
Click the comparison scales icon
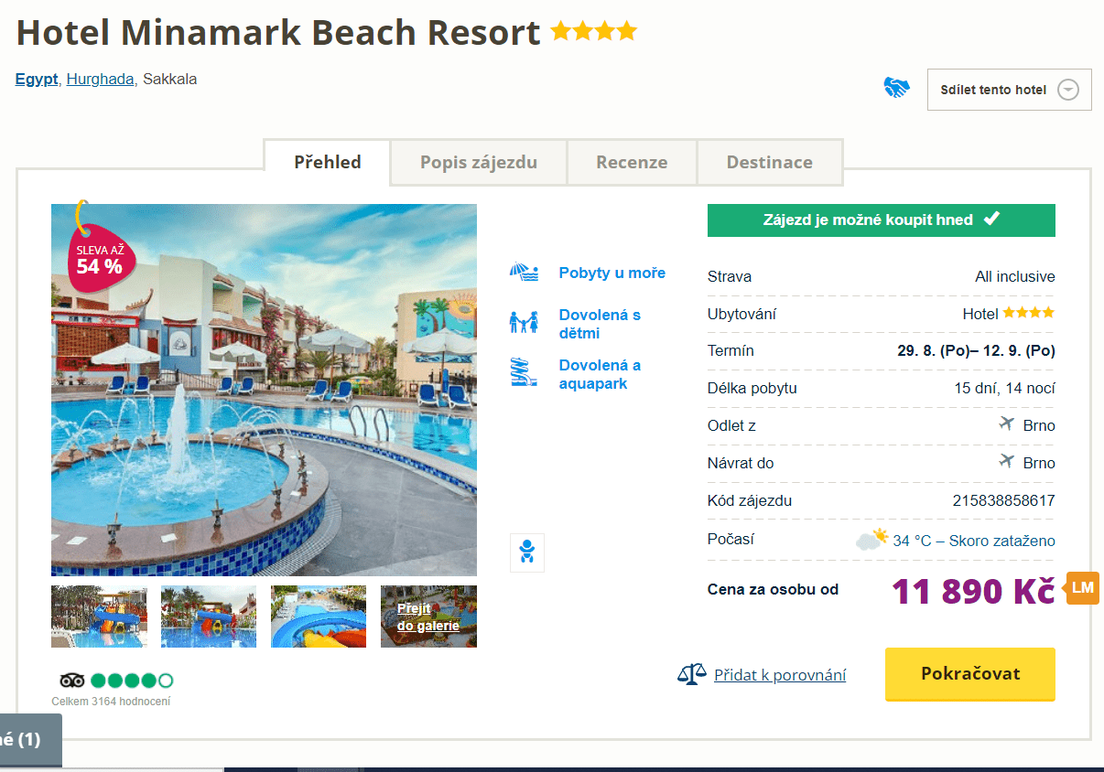(x=692, y=675)
